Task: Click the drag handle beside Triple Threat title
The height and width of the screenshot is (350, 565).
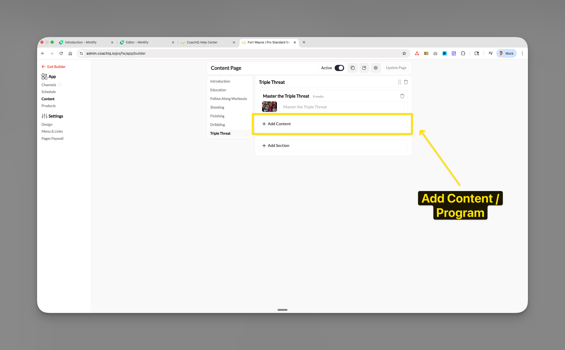Action: pos(399,82)
